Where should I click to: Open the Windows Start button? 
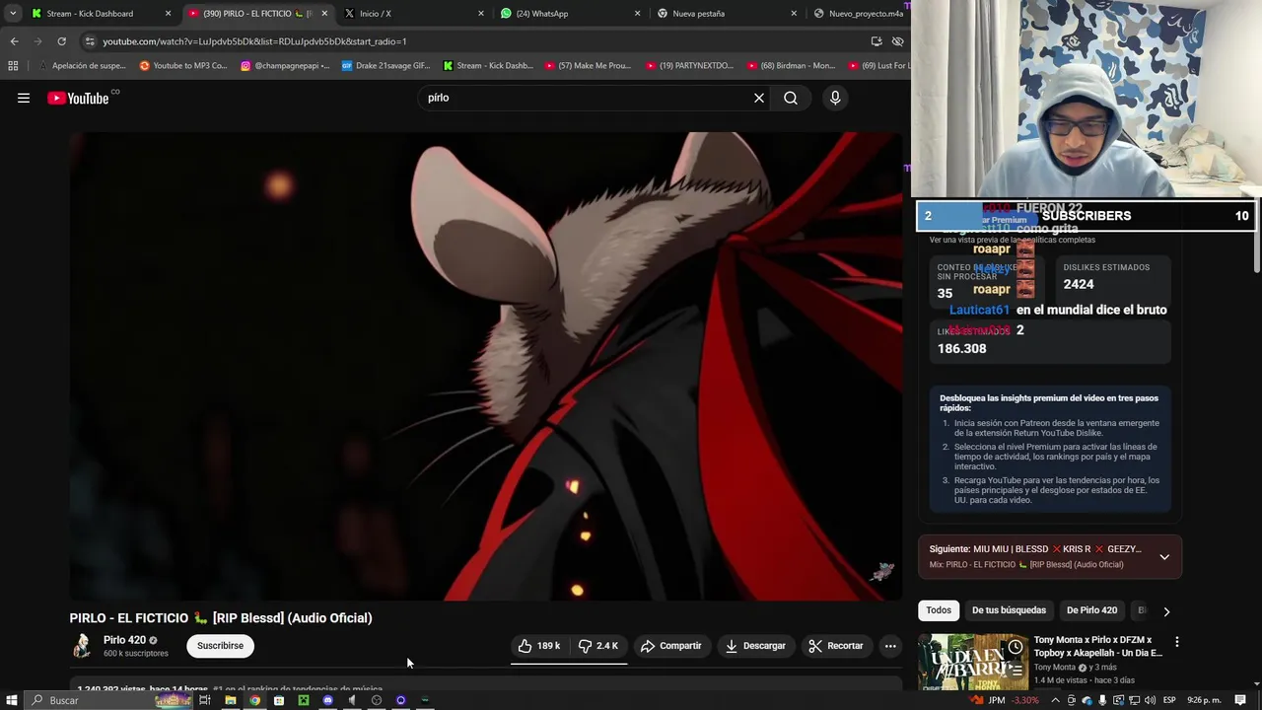(x=12, y=700)
